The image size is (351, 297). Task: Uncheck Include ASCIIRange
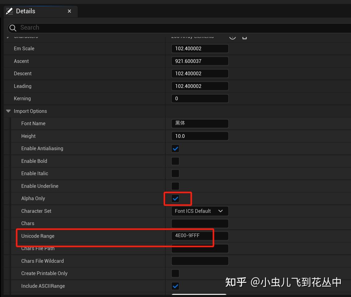point(175,286)
